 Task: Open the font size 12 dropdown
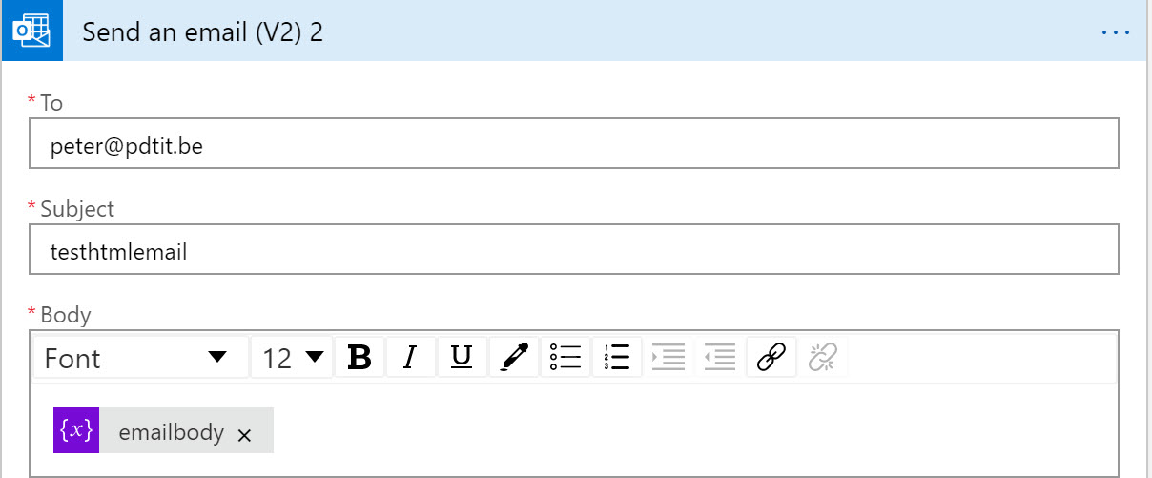[x=292, y=358]
